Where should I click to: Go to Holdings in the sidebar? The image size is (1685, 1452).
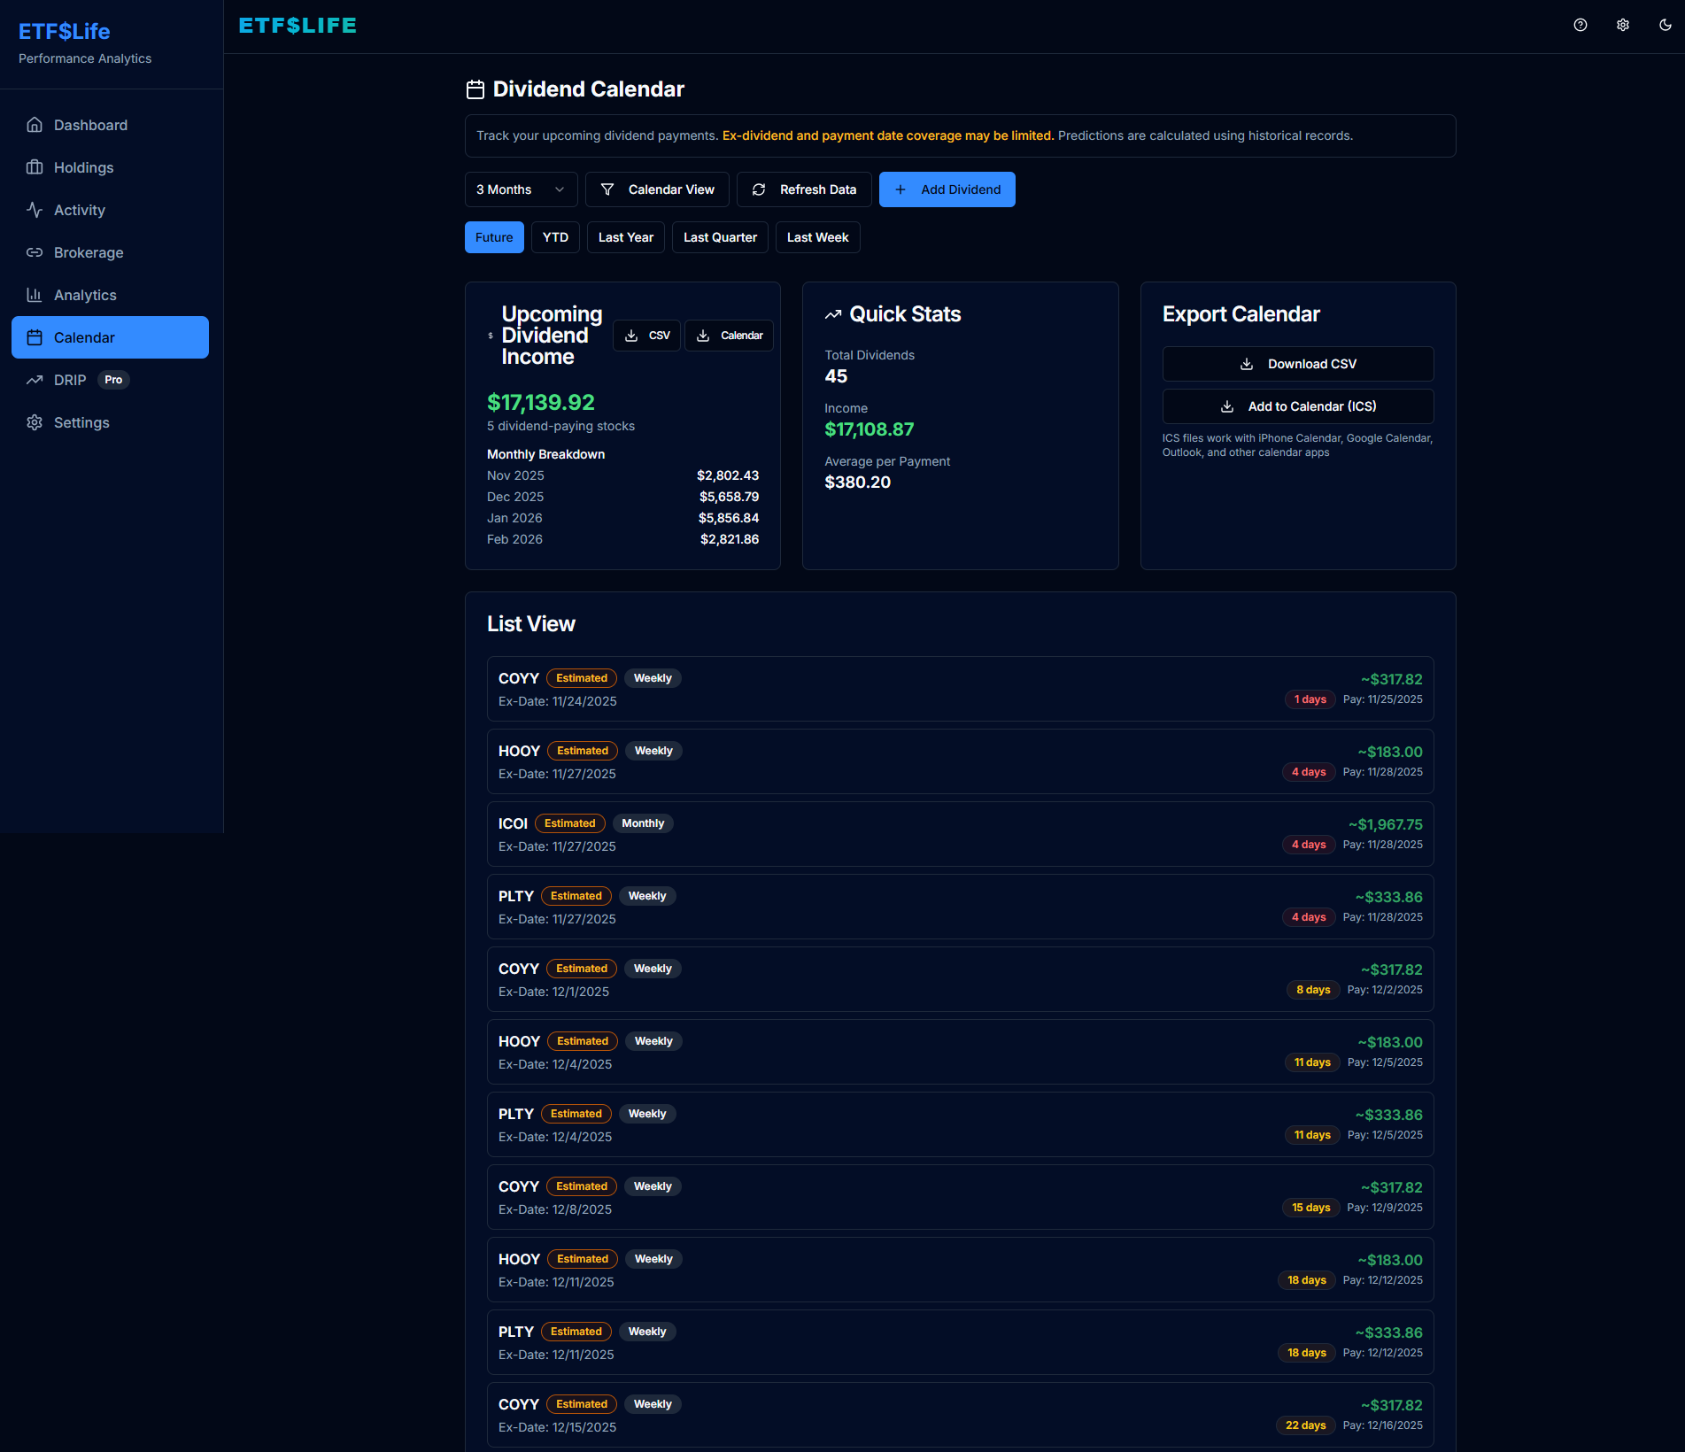coord(110,167)
